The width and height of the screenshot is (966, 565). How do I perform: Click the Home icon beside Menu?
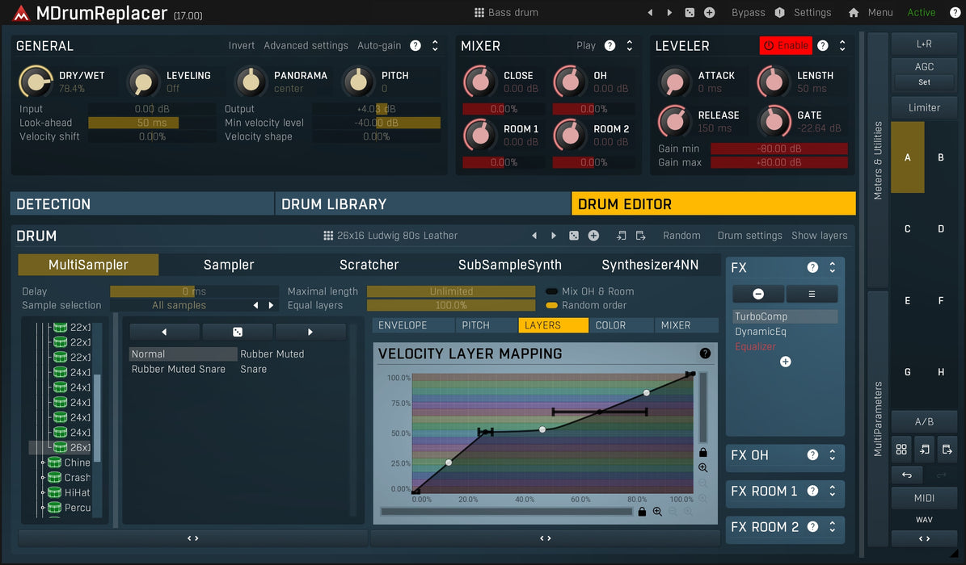click(854, 13)
